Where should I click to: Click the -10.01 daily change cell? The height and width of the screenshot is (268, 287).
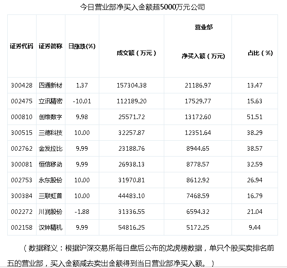click(81, 101)
